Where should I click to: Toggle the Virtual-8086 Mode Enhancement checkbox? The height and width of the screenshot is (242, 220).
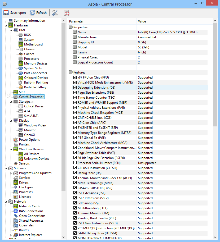[x=75, y=83]
